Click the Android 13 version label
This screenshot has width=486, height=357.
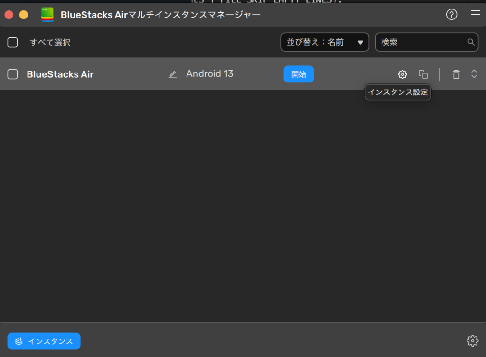click(209, 73)
